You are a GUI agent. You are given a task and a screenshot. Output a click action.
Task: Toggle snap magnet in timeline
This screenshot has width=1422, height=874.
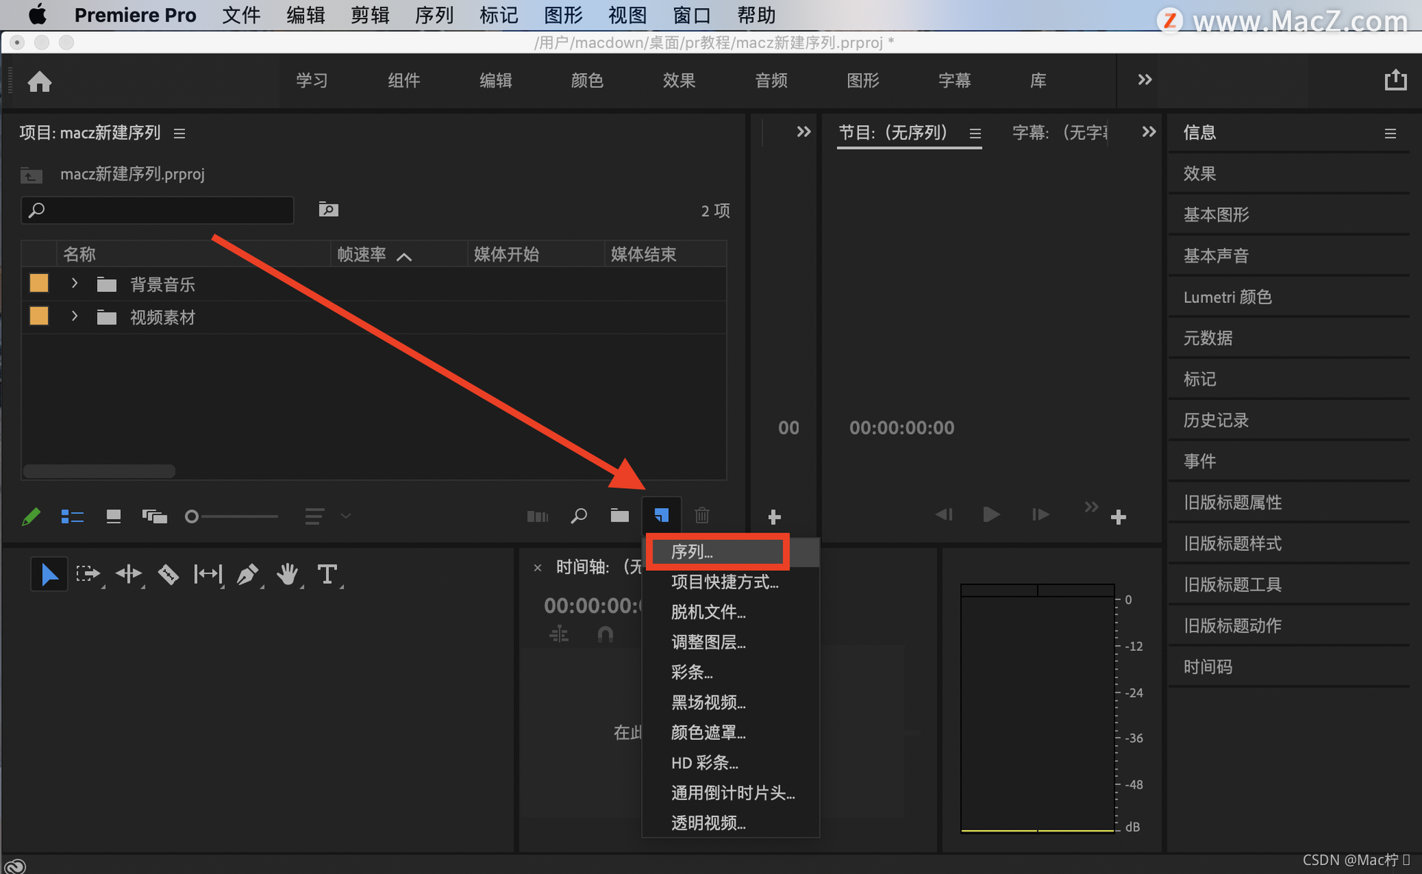click(605, 634)
